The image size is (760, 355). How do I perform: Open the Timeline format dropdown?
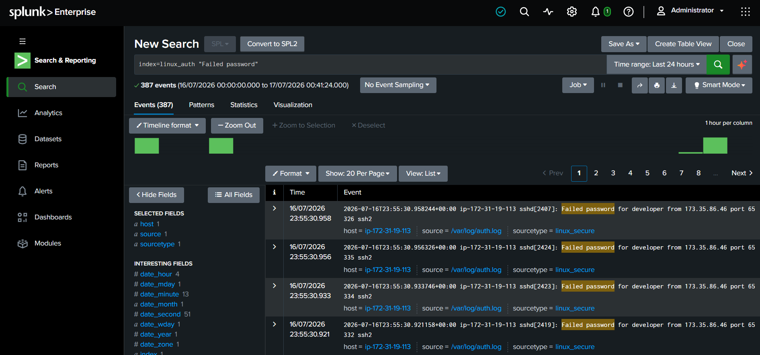pyautogui.click(x=167, y=126)
